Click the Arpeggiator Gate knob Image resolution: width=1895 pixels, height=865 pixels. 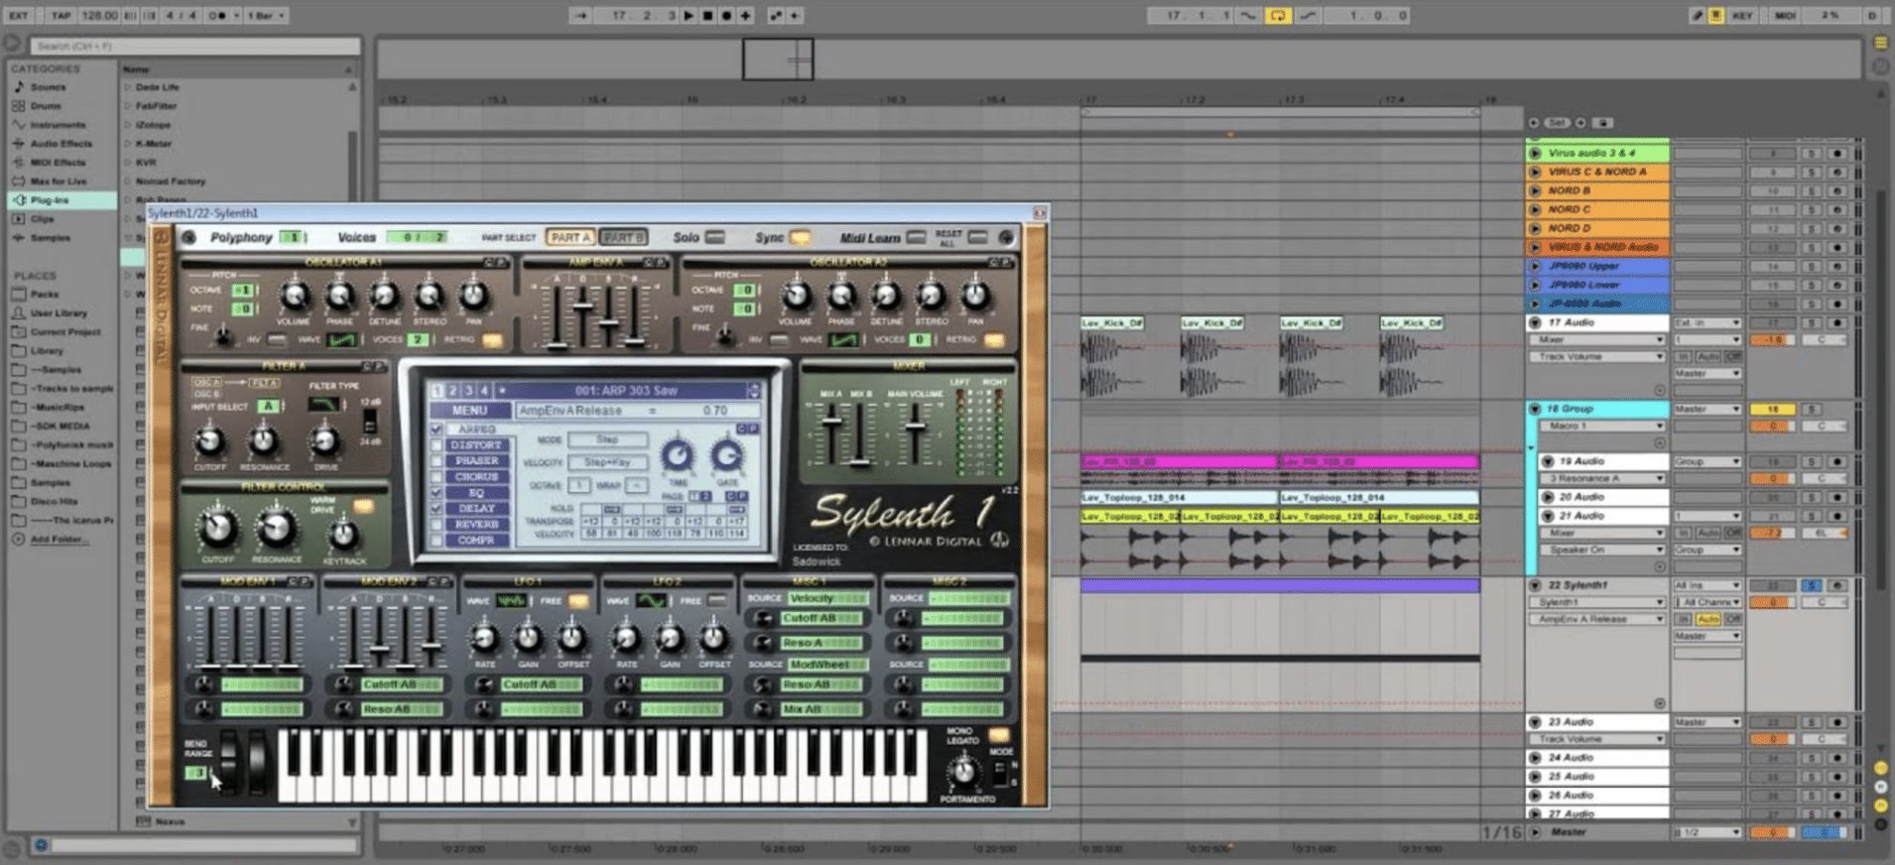(x=726, y=455)
